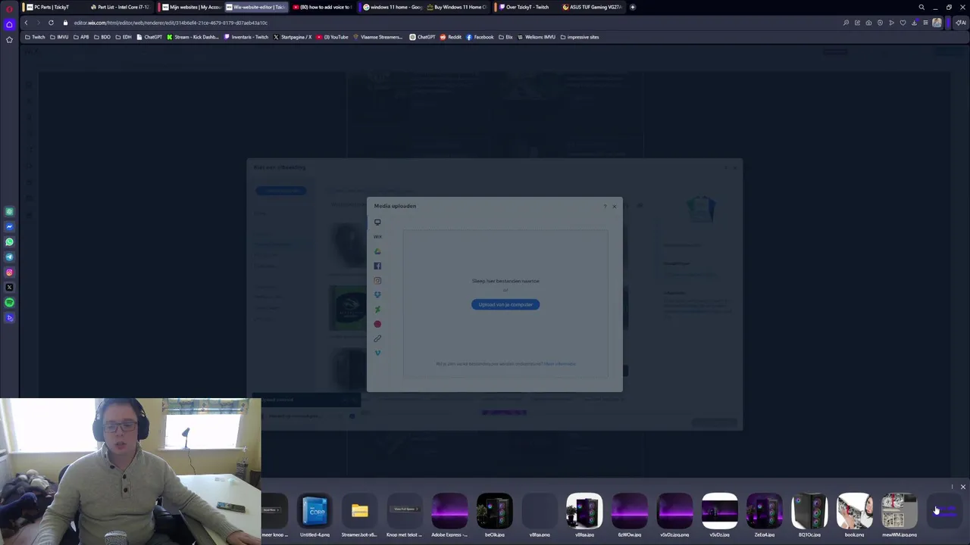Select DeviantArt as upload source
970x545 pixels.
tap(377, 309)
